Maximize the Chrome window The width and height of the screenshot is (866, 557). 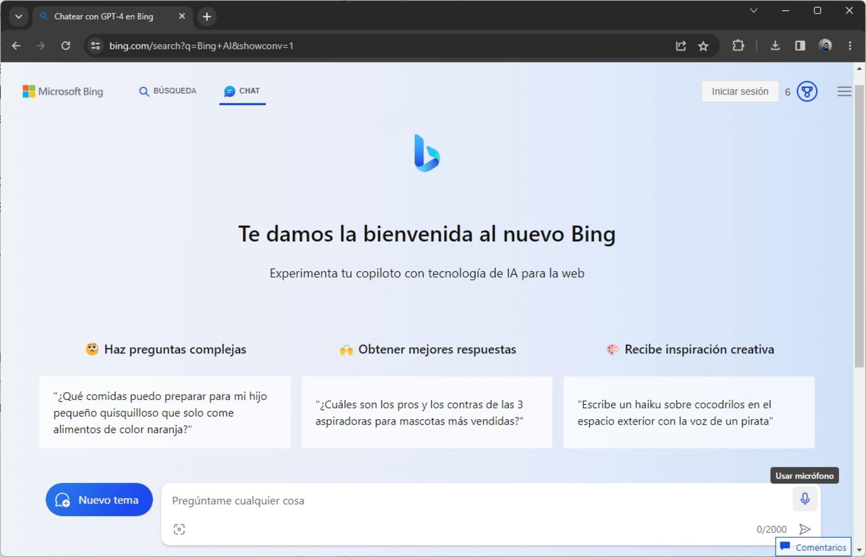click(x=817, y=10)
